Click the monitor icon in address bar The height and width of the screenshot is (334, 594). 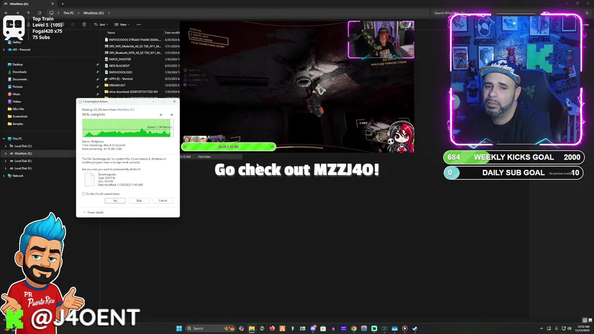pyautogui.click(x=52, y=13)
